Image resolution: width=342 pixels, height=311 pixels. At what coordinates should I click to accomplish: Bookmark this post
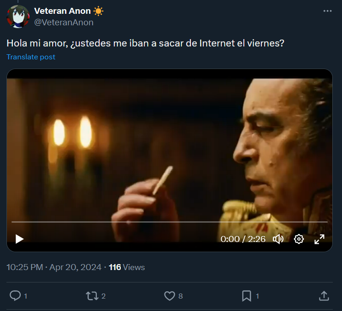[247, 296]
